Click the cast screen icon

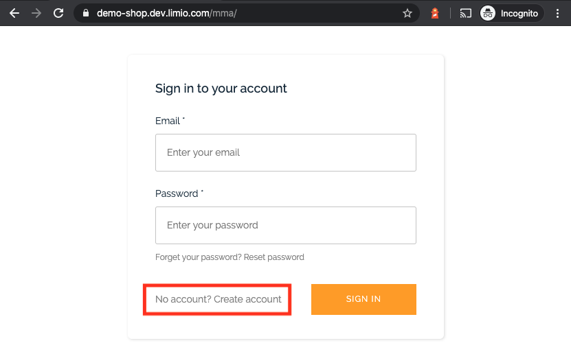coord(465,14)
